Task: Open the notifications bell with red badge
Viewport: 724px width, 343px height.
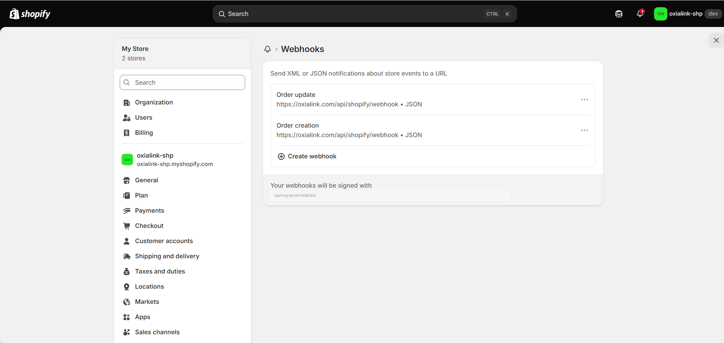Action: [x=640, y=14]
